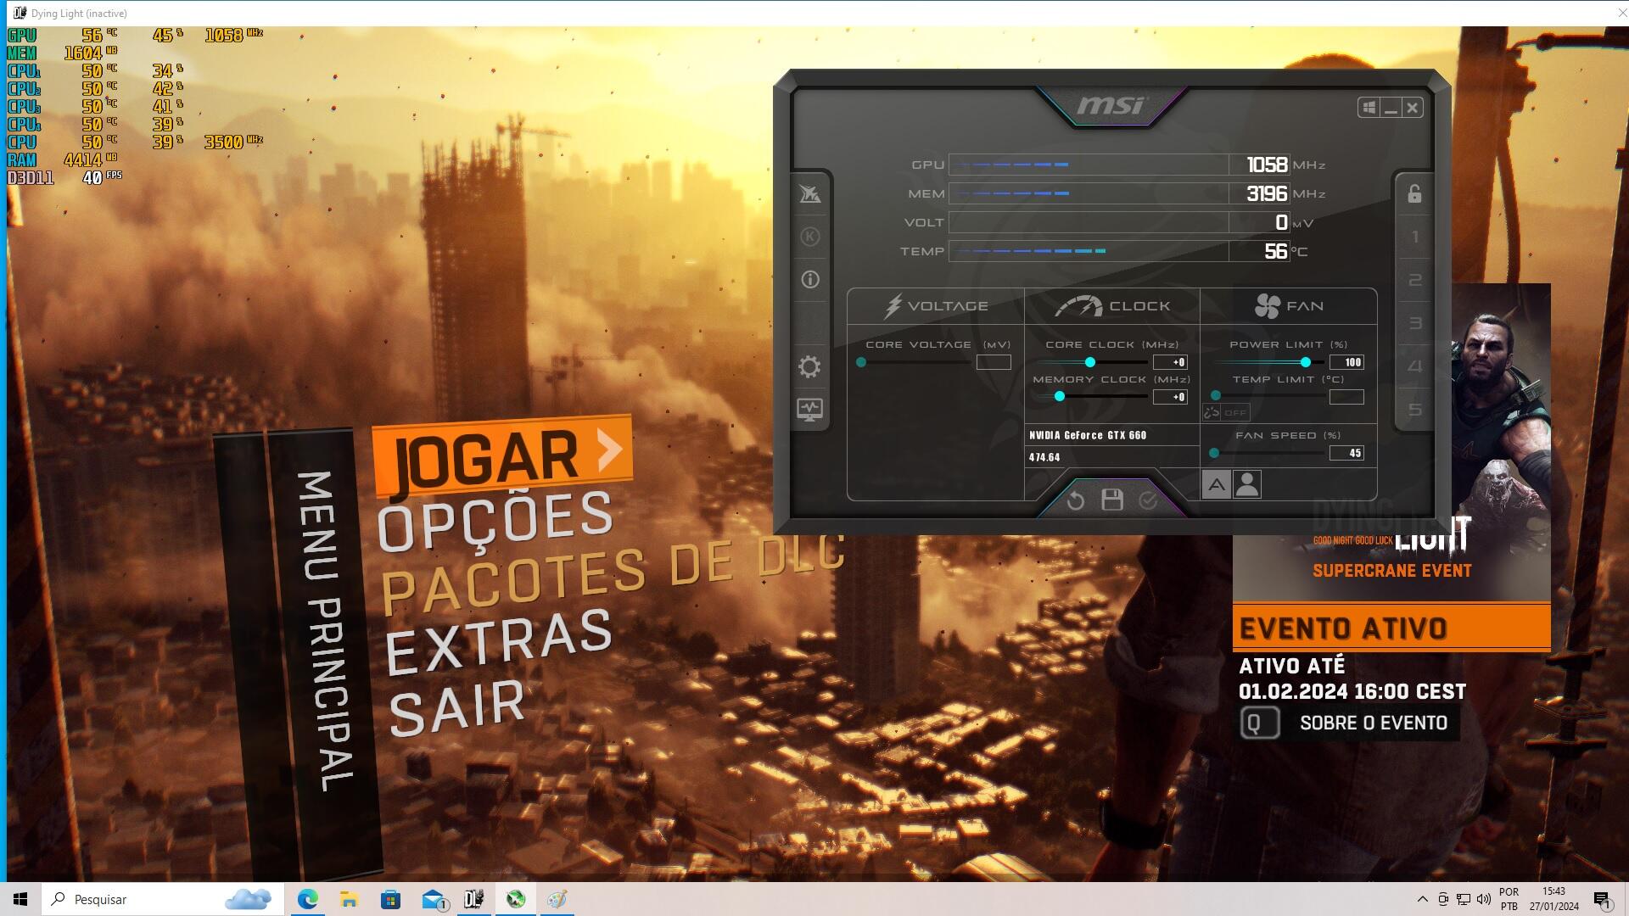Open Microsoft Edge from the taskbar

[307, 899]
